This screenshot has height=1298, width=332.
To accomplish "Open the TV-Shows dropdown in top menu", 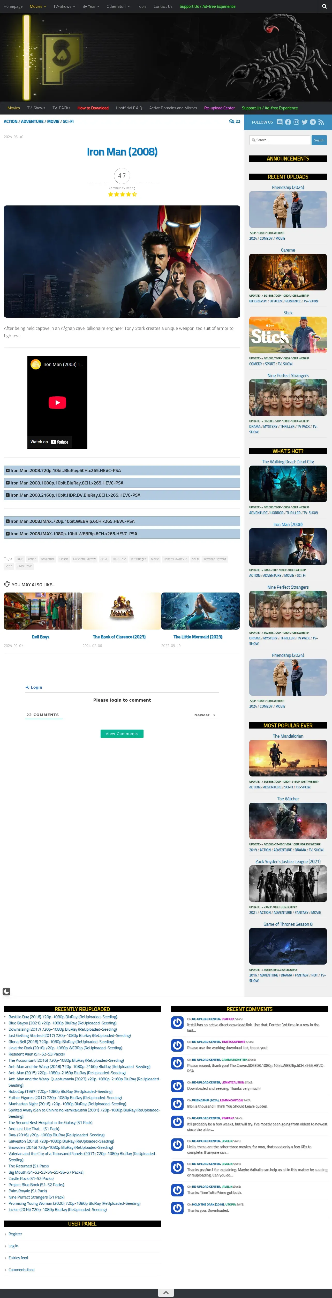I will pos(64,6).
